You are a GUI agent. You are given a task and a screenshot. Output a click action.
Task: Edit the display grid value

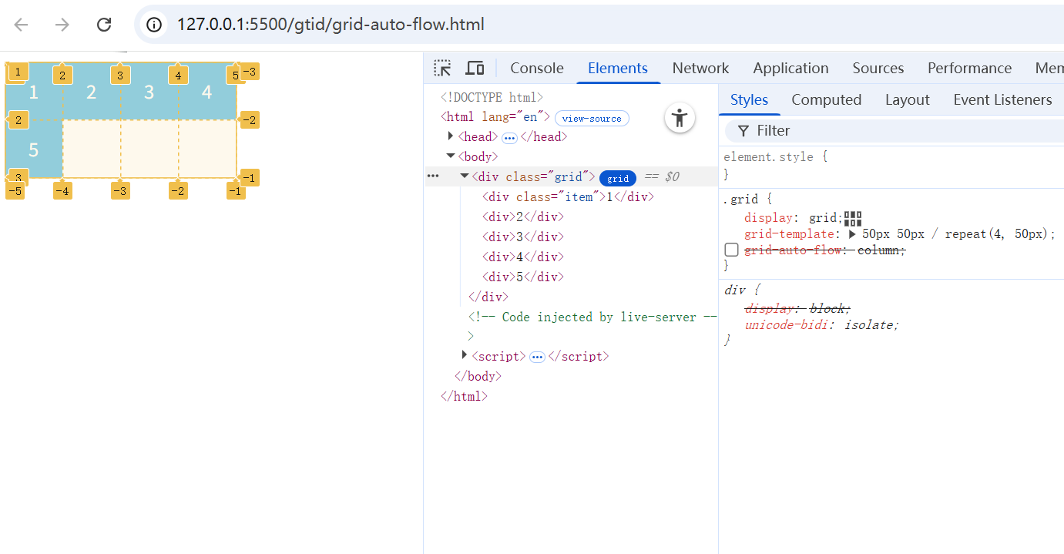coord(824,219)
